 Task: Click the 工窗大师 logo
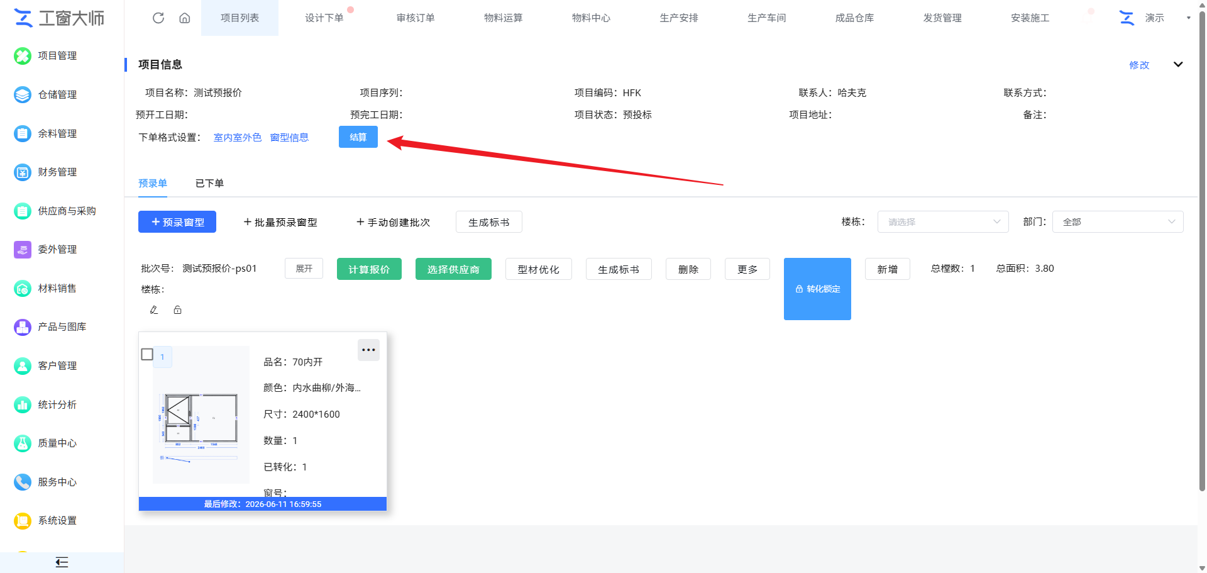(x=59, y=18)
